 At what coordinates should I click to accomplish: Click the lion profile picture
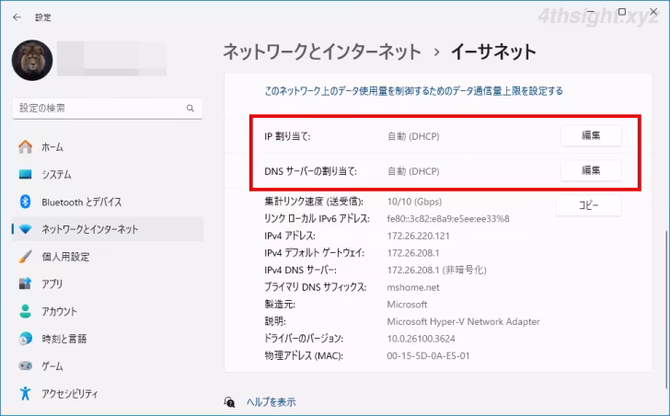click(x=33, y=59)
